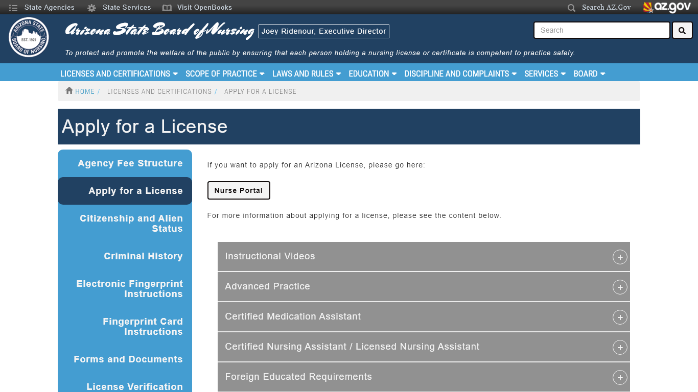Click the Nurse Portal button
Image resolution: width=698 pixels, height=392 pixels.
point(239,190)
